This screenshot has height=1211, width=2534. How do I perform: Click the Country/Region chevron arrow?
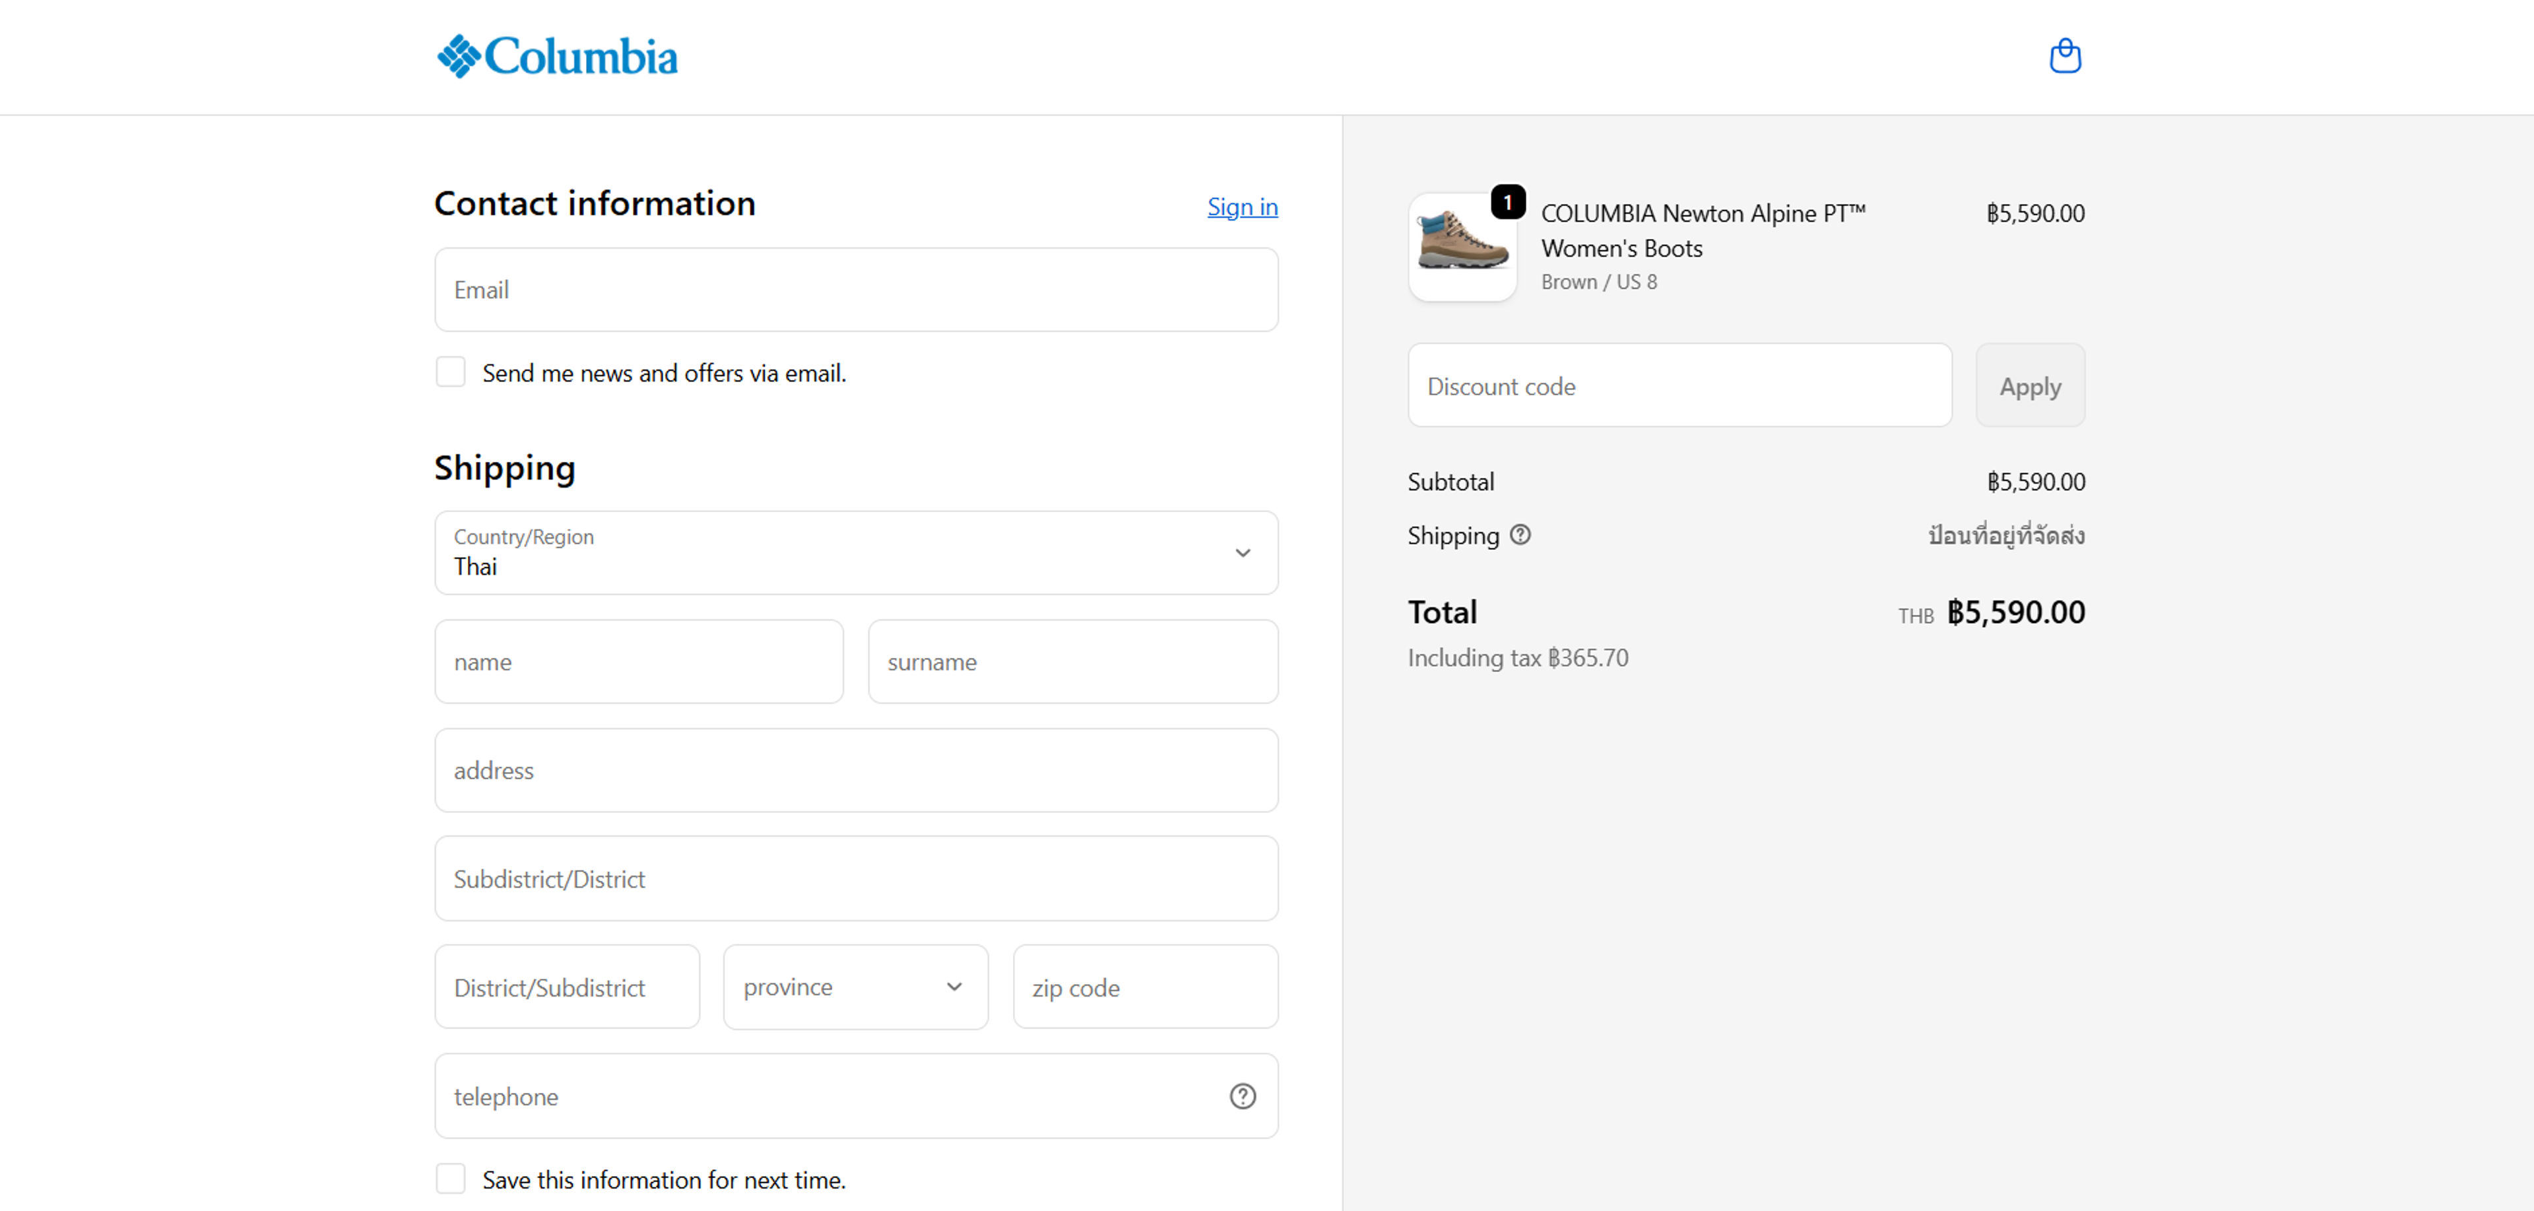1243,553
